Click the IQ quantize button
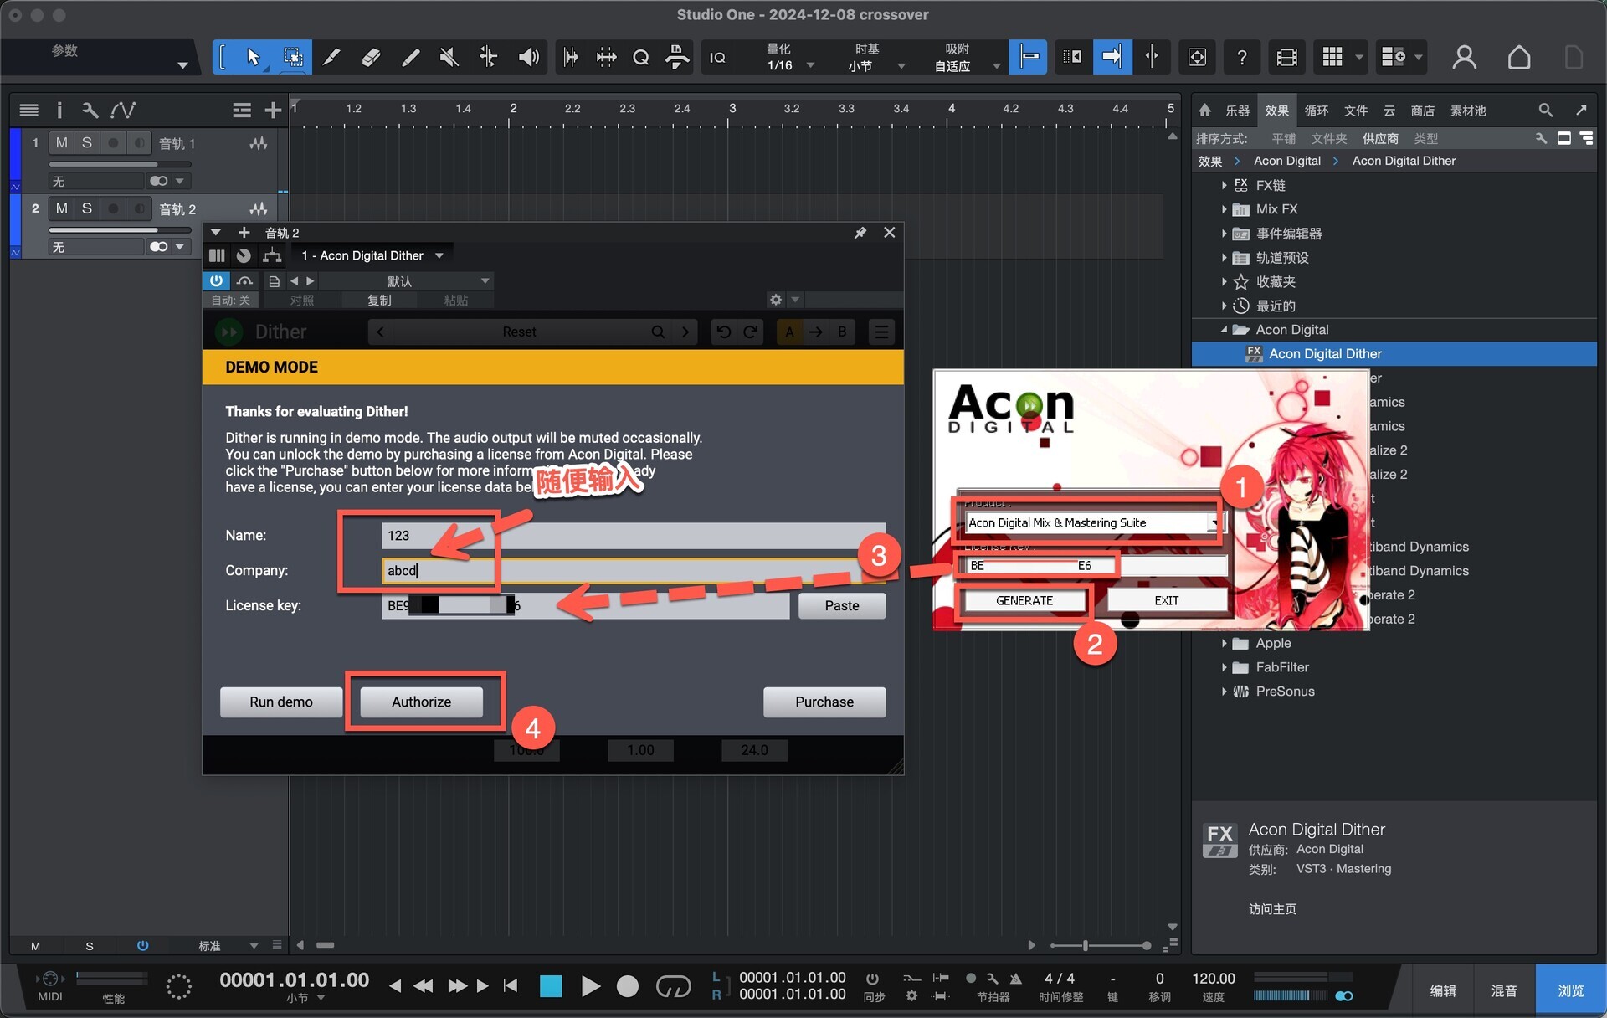This screenshot has height=1018, width=1607. [717, 57]
